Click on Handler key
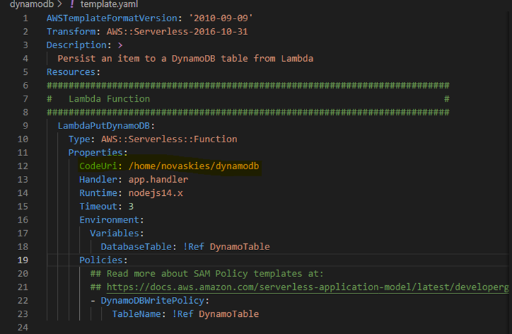 pos(98,179)
